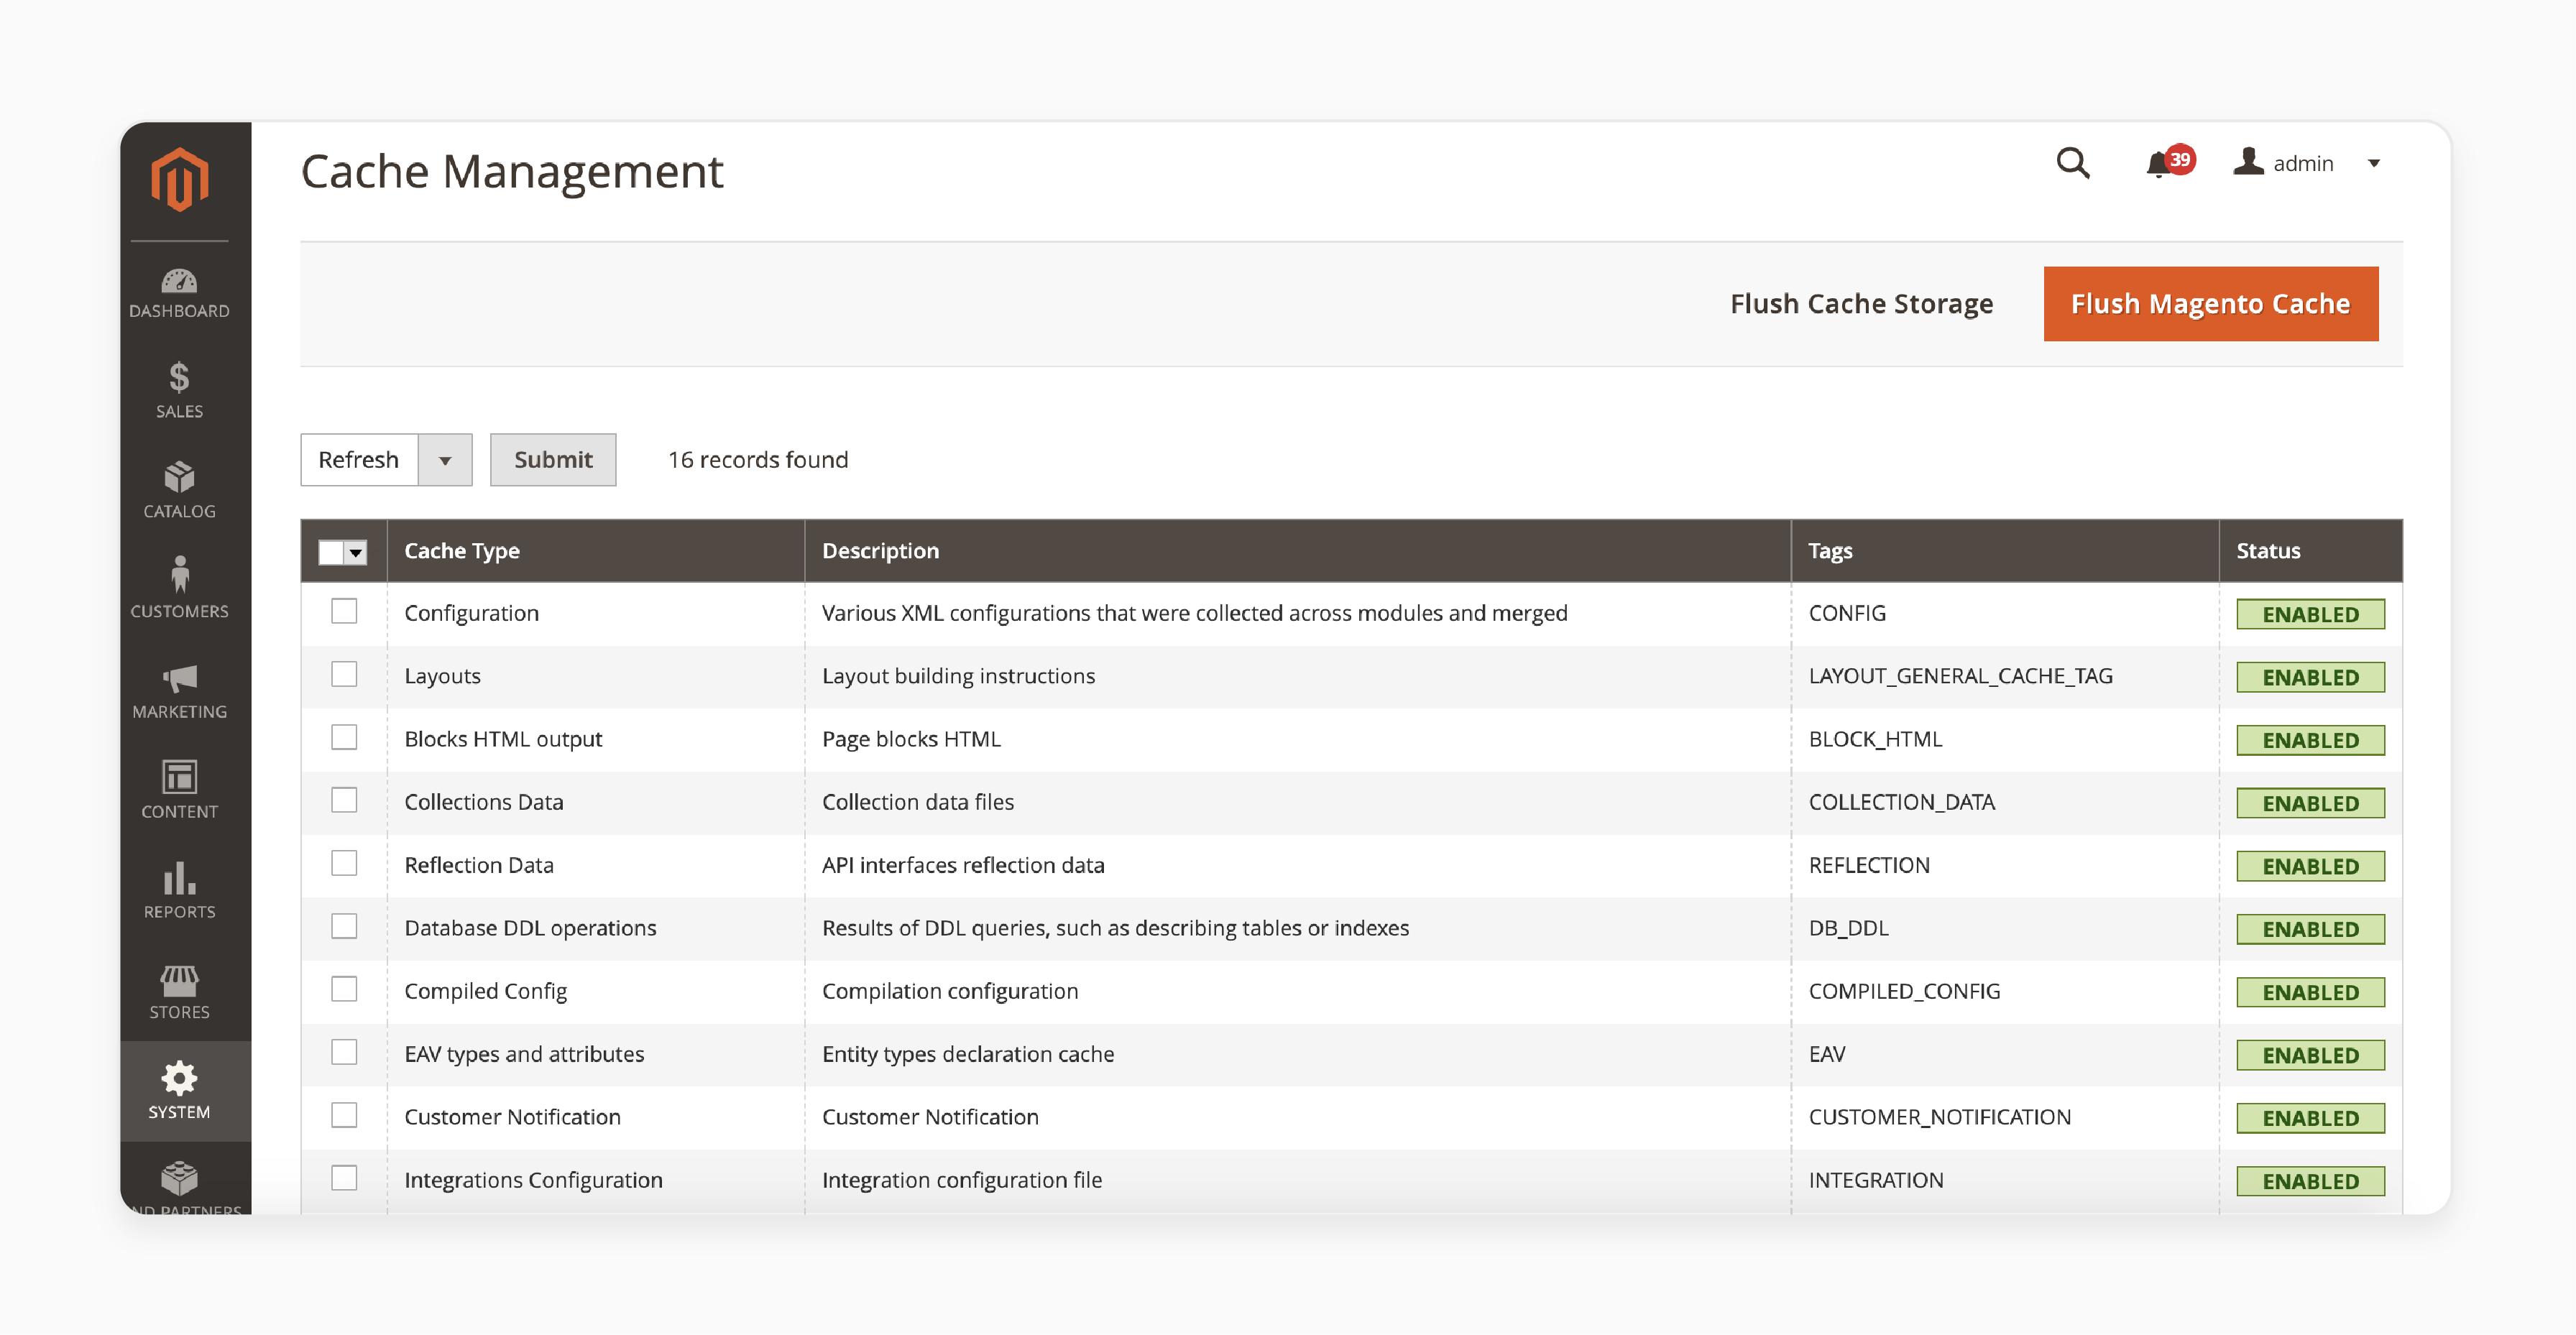2576x1335 pixels.
Task: Open the Customers sidebar section
Action: click(x=180, y=589)
